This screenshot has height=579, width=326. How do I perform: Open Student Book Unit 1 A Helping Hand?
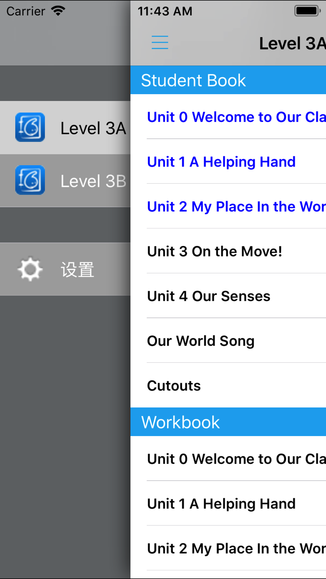coord(222,162)
